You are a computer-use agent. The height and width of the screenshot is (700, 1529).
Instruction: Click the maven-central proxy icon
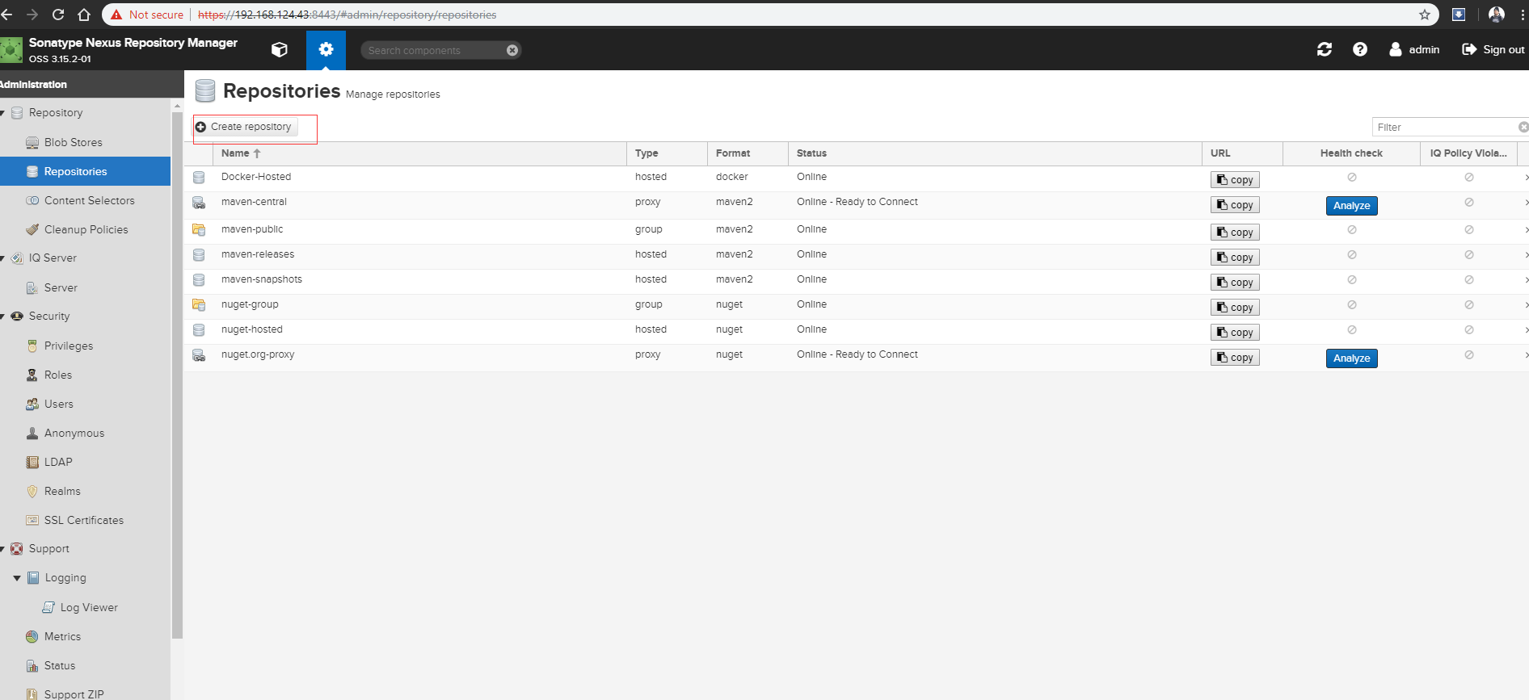[x=199, y=203]
